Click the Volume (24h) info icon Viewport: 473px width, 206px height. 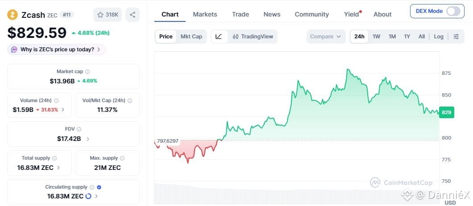(x=56, y=101)
